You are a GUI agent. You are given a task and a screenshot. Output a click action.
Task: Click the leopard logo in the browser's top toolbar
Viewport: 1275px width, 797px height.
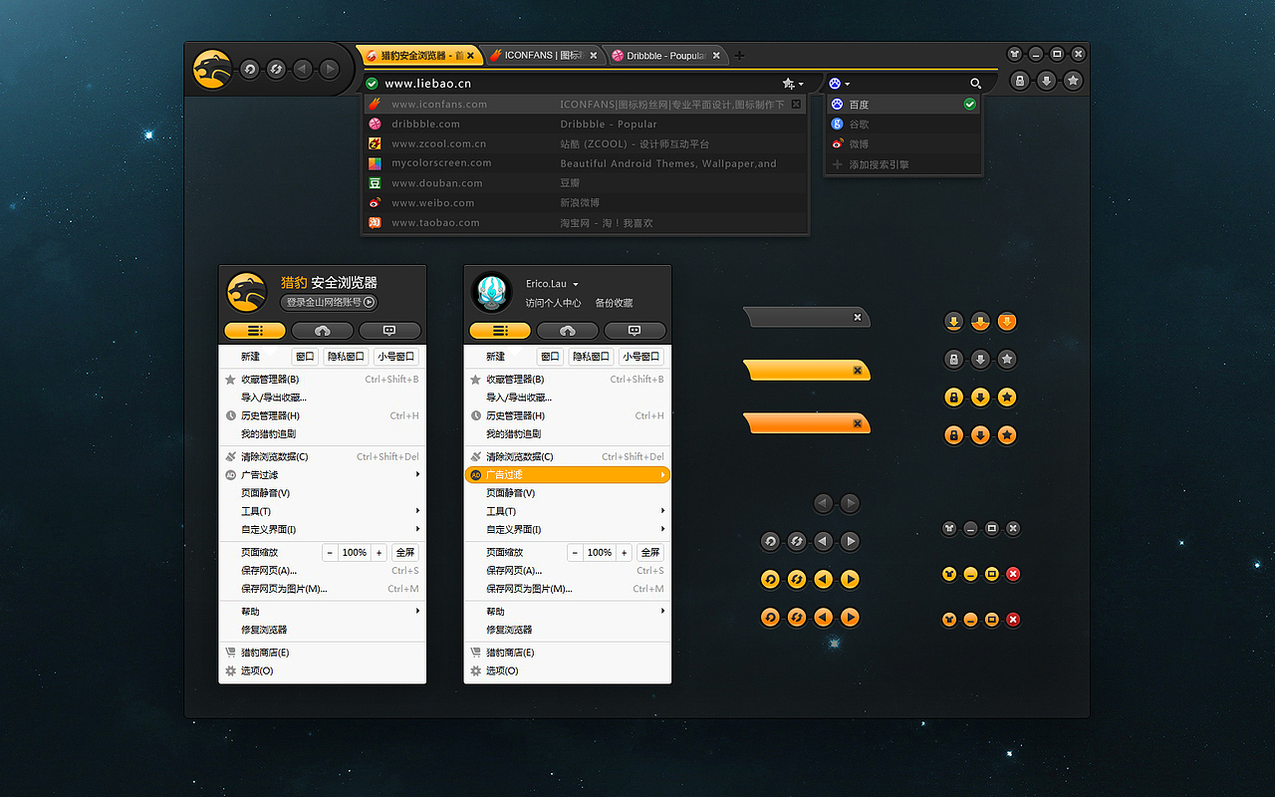[x=212, y=69]
